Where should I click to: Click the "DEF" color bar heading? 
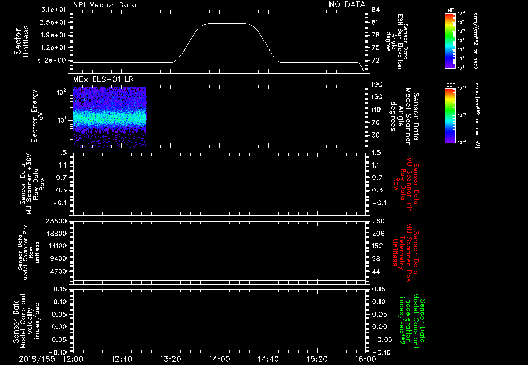[x=450, y=85]
